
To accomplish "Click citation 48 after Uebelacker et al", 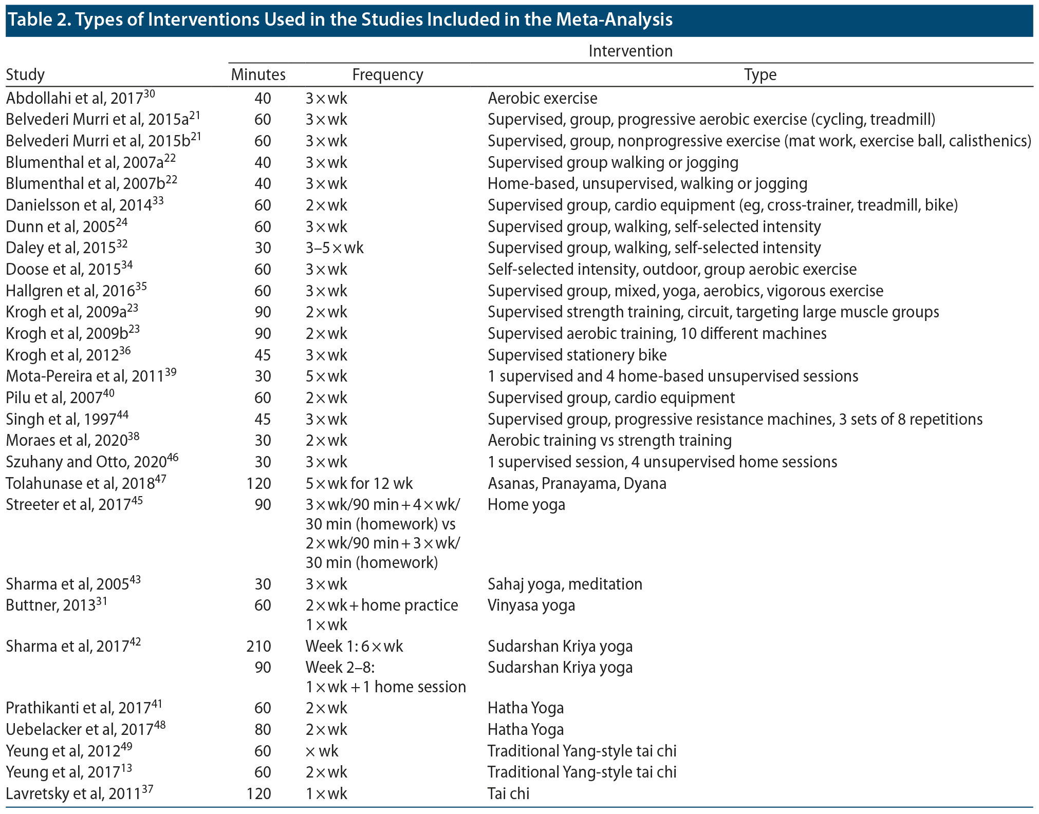I will coord(159,725).
